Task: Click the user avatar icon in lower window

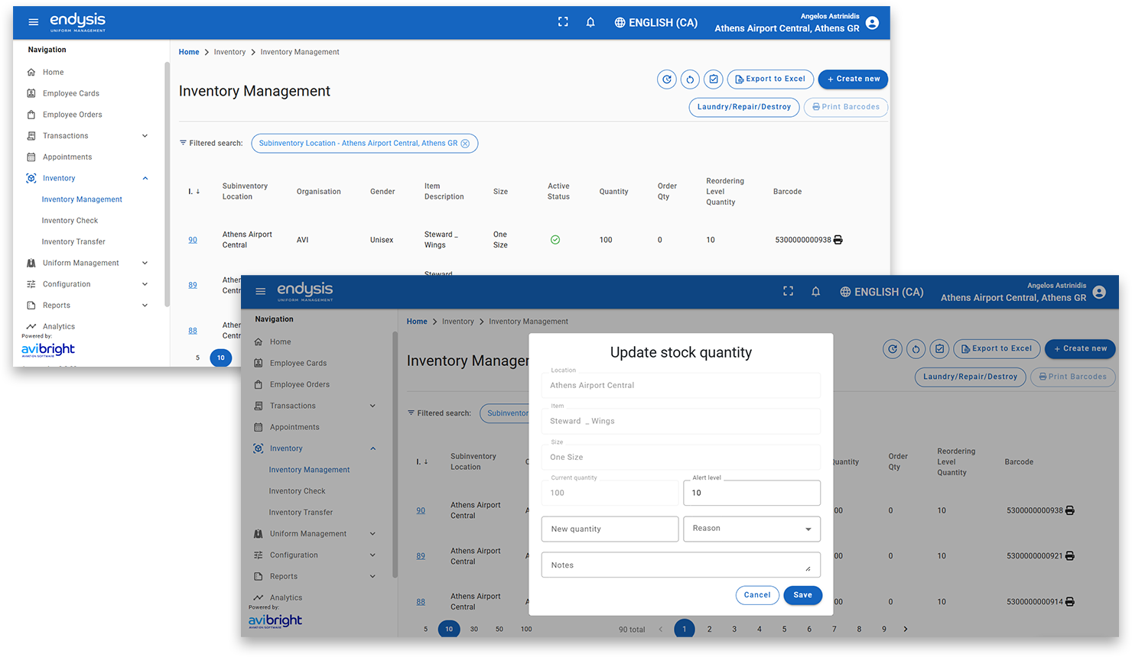Action: click(1099, 292)
